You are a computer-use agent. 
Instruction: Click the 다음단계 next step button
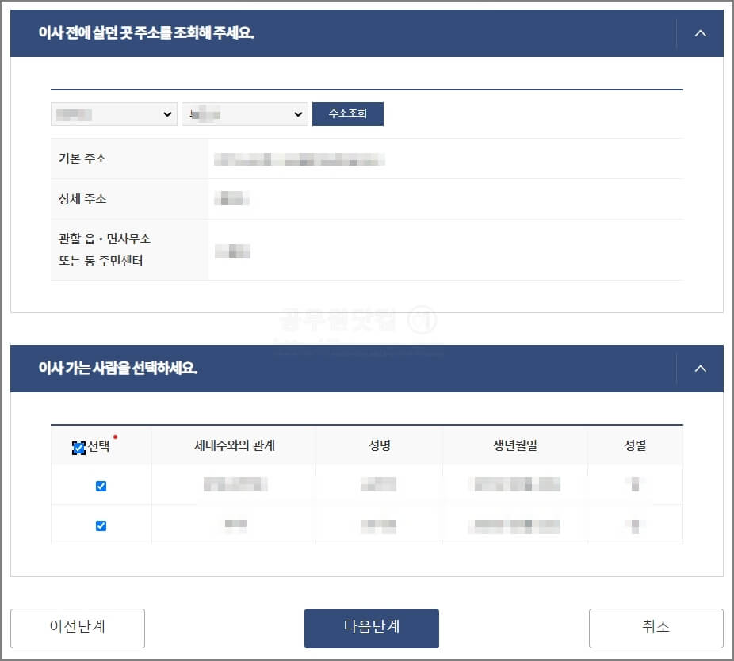pos(371,628)
